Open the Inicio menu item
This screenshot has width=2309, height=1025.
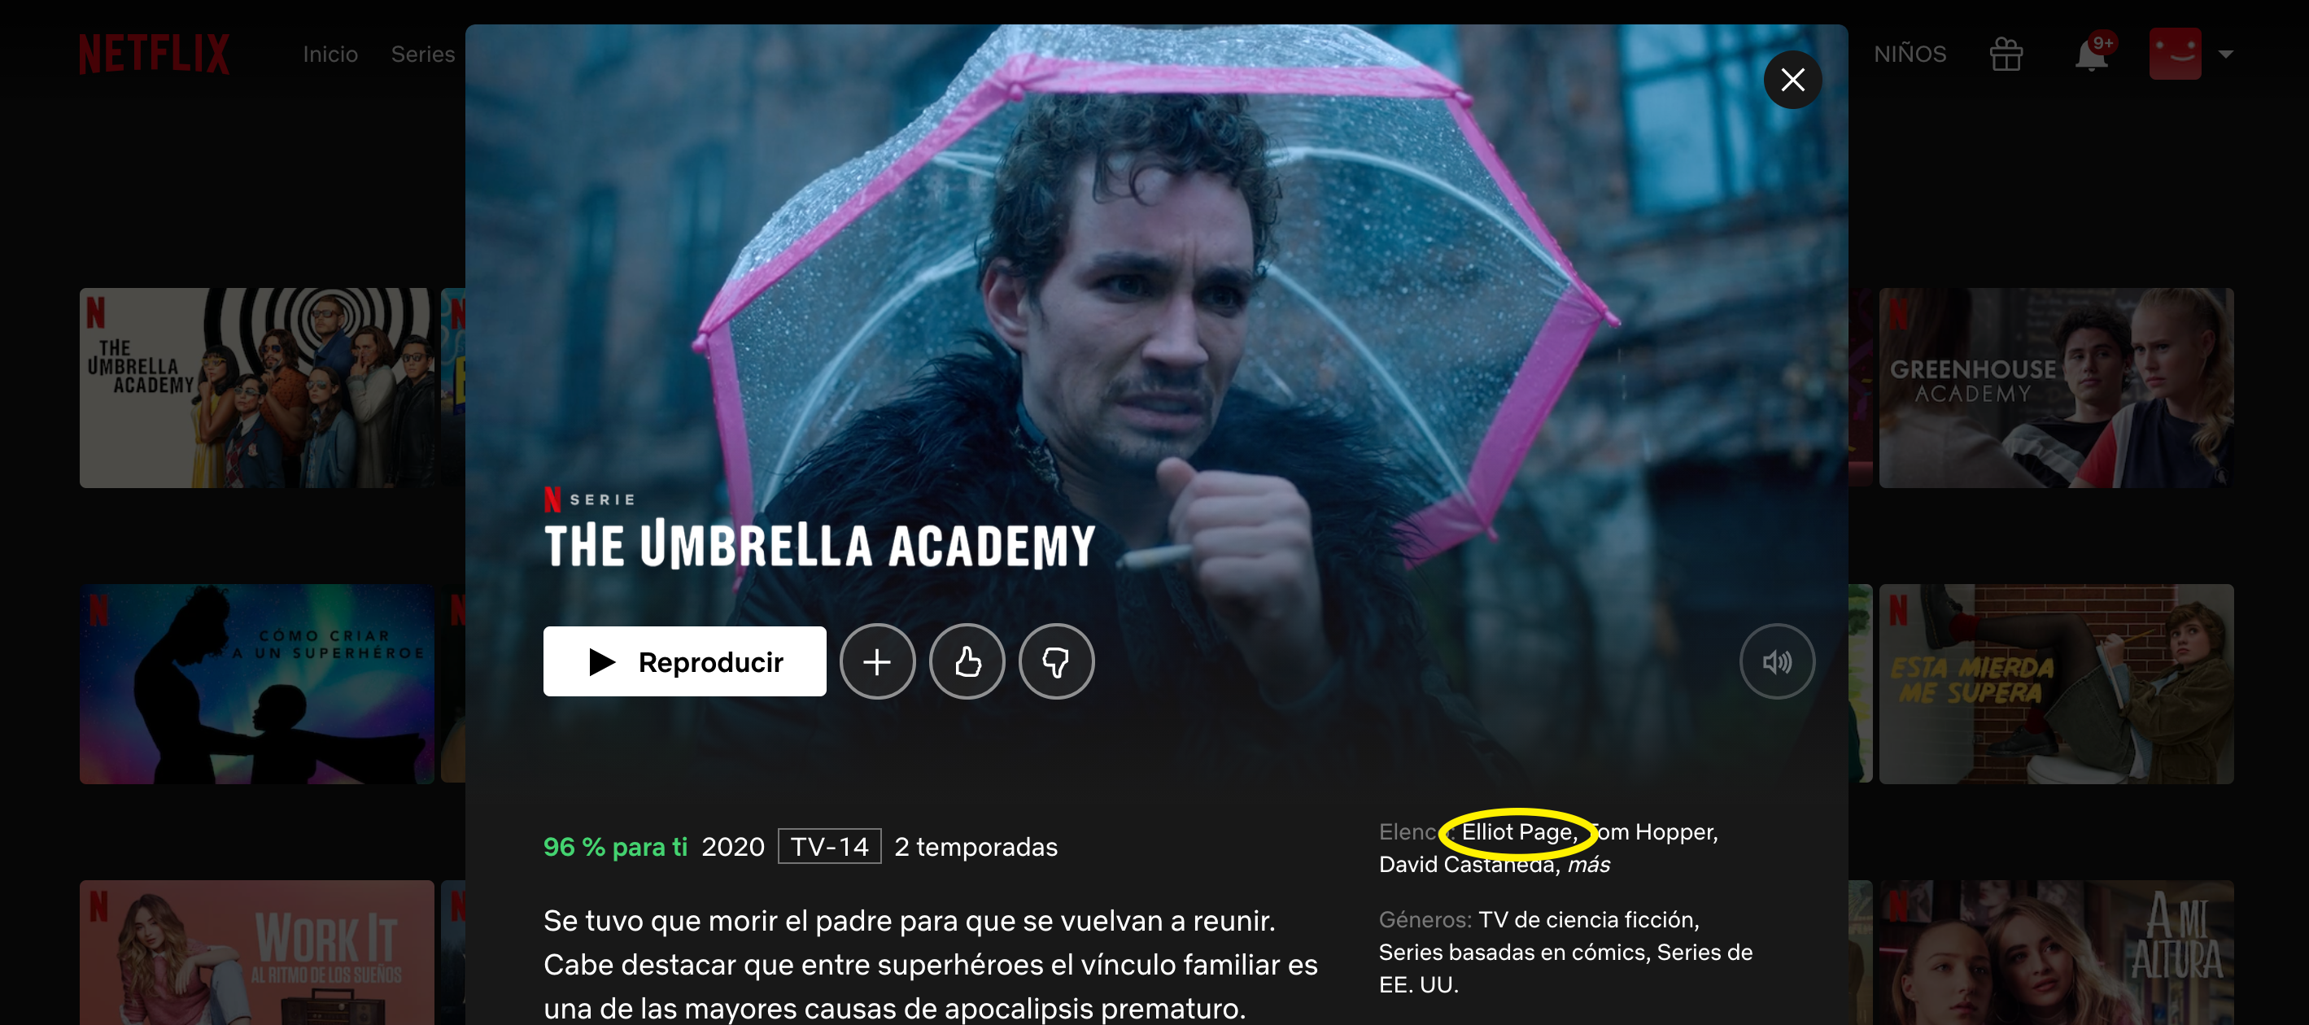(x=330, y=55)
